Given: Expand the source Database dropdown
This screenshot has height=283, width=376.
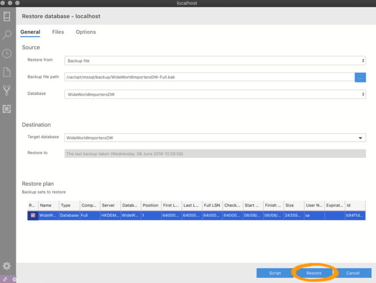Looking at the screenshot, I should (x=215, y=94).
